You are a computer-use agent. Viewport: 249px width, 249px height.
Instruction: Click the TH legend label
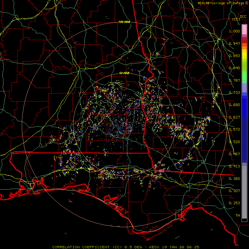click(x=238, y=216)
